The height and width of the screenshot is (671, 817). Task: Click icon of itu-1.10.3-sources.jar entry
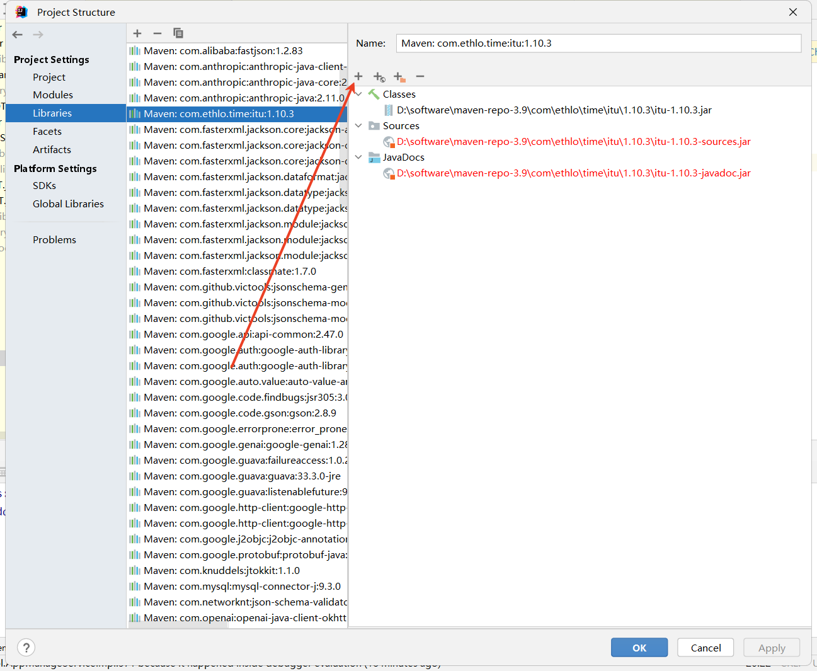pos(389,142)
